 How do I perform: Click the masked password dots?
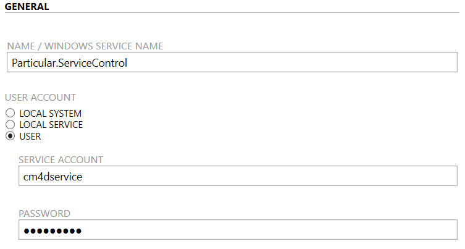tap(52, 231)
